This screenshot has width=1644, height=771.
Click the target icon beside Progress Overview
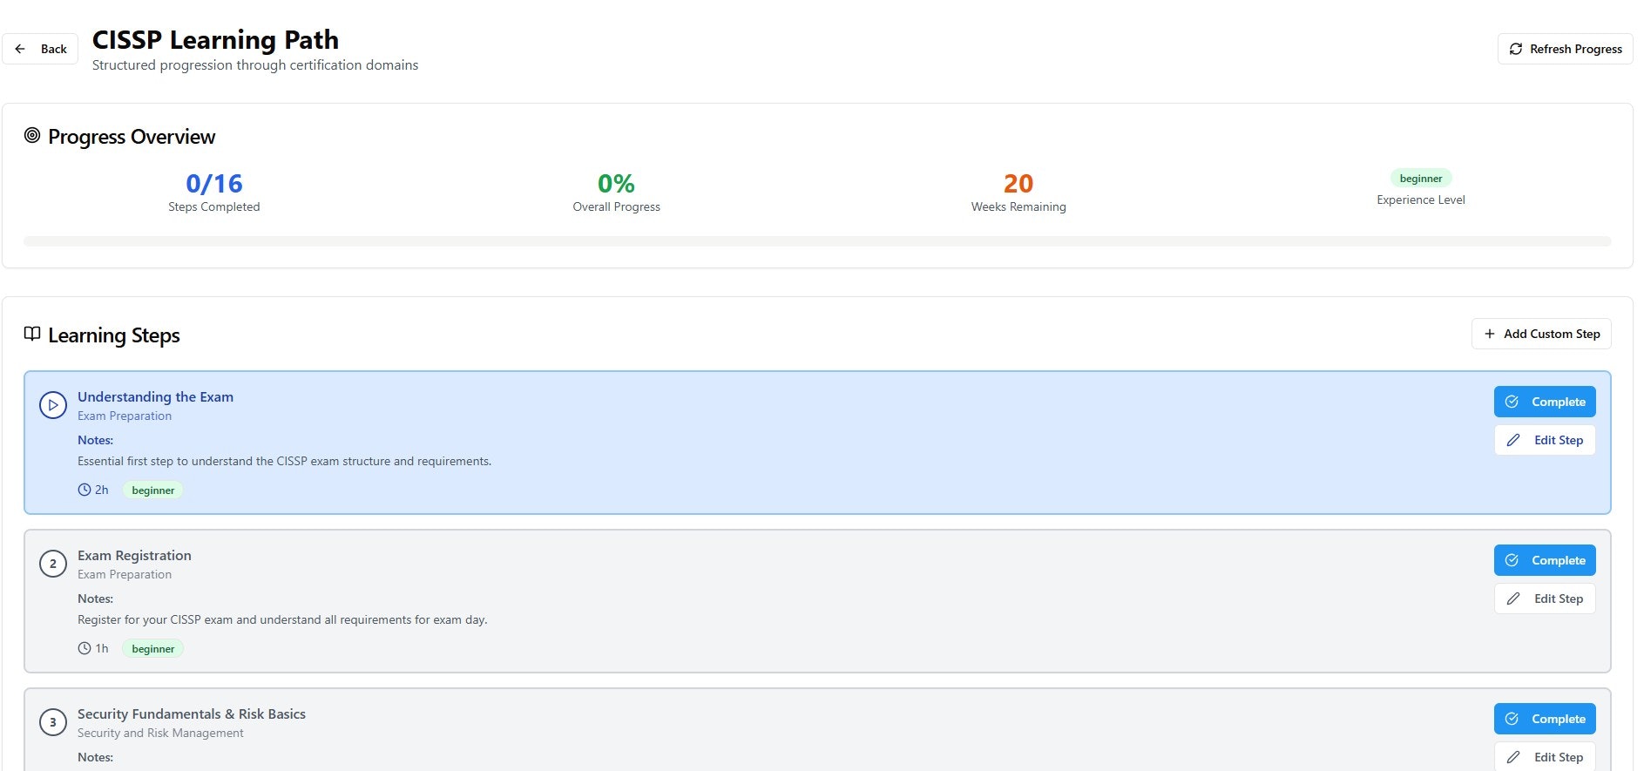pyautogui.click(x=32, y=135)
